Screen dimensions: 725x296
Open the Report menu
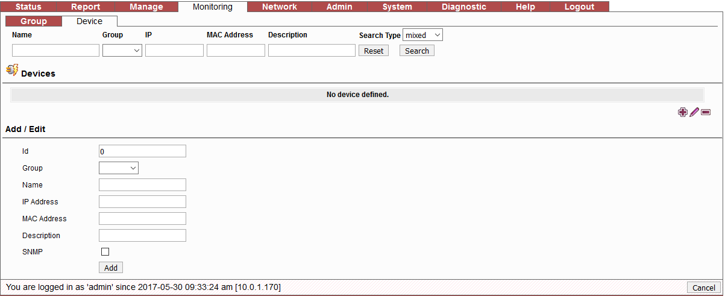86,7
